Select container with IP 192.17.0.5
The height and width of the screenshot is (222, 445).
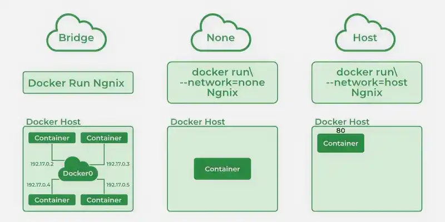coord(104,200)
